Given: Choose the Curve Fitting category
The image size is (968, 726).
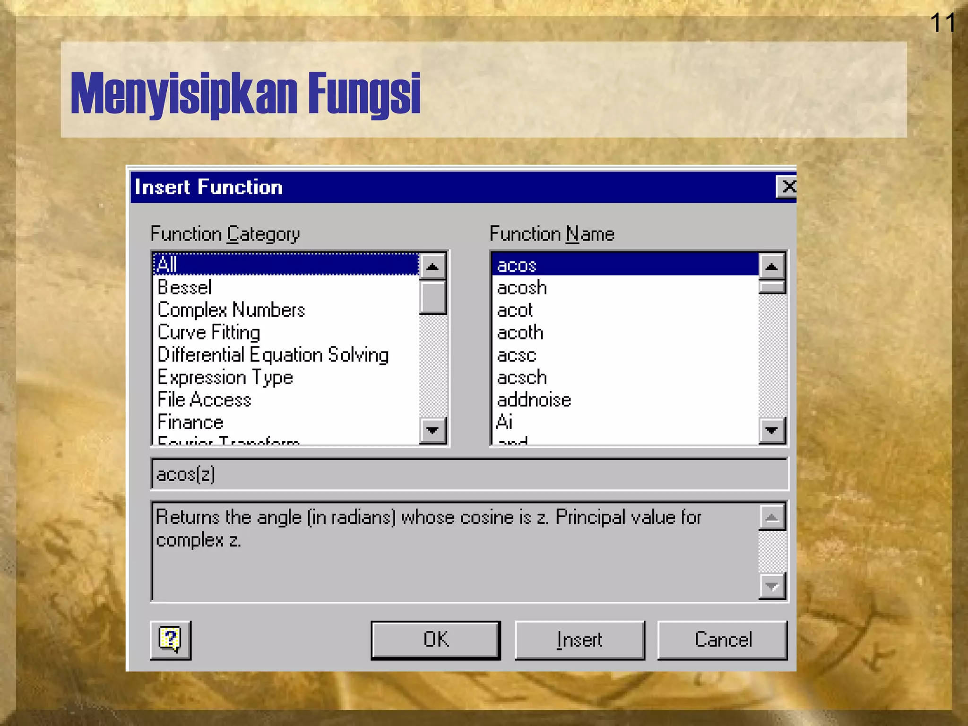Looking at the screenshot, I should point(209,332).
